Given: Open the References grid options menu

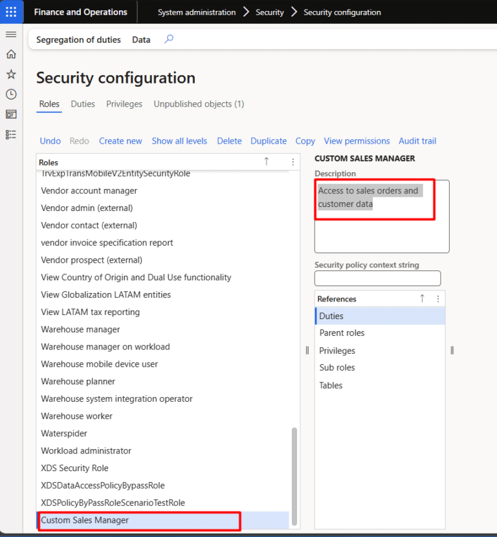Looking at the screenshot, I should tap(437, 298).
